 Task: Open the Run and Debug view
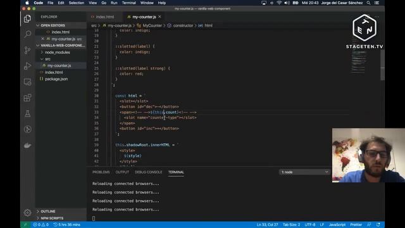click(x=27, y=66)
